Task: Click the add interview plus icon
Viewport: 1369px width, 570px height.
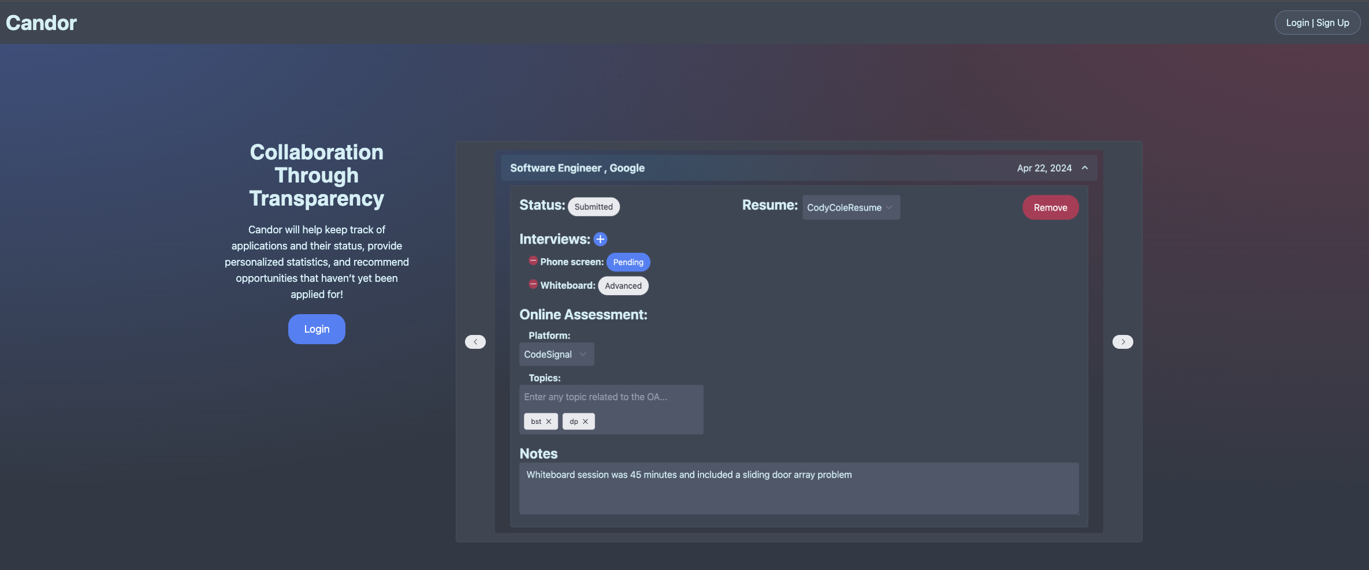Action: pos(600,239)
